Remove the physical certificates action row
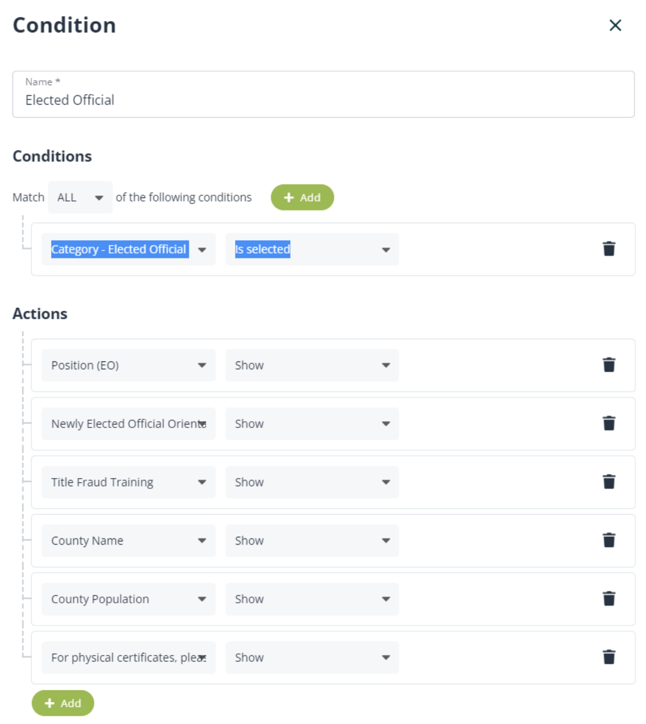Screen dimensions: 646x724 pyautogui.click(x=608, y=657)
